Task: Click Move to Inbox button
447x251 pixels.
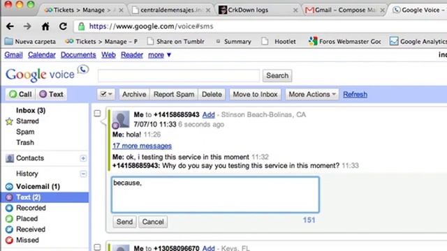Action: [255, 94]
